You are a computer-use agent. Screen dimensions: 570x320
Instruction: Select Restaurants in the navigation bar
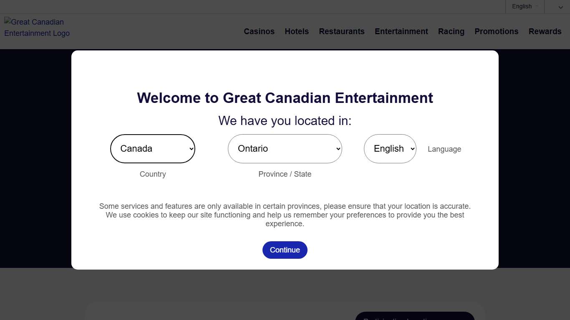[x=341, y=32]
